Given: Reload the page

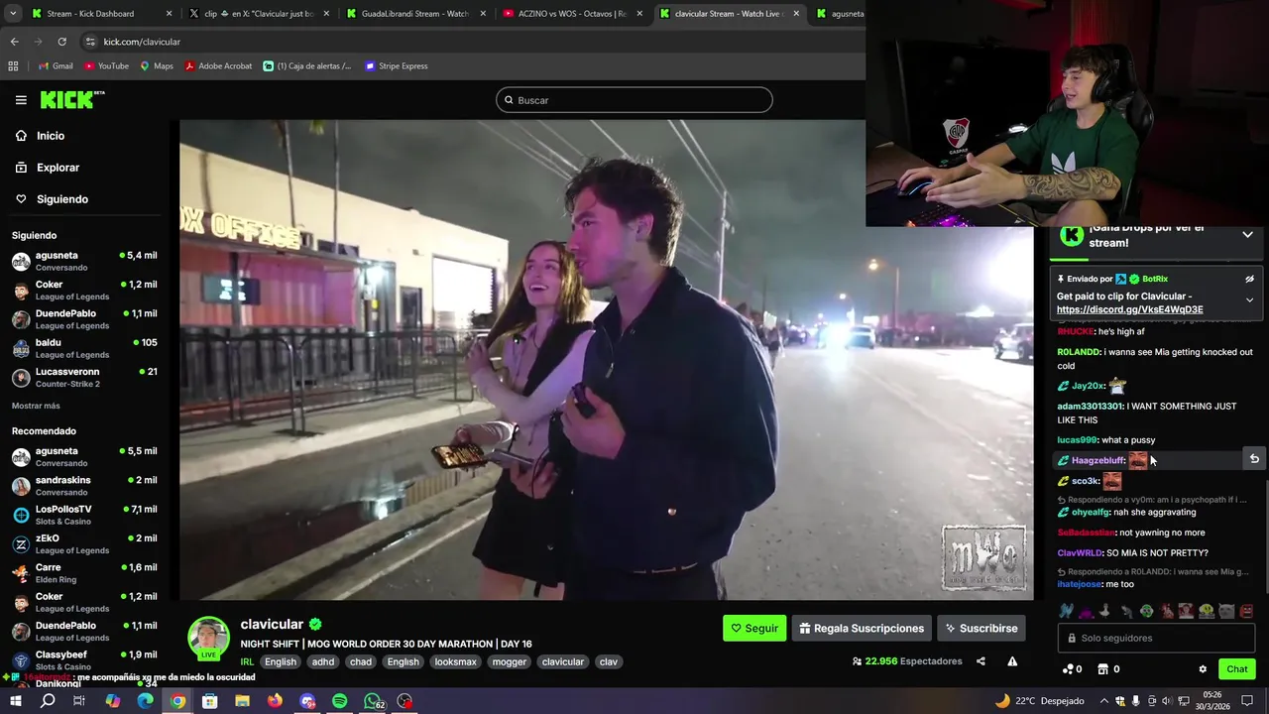Looking at the screenshot, I should tap(62, 42).
